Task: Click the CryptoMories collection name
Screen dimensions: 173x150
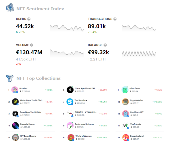Action: (x=136, y=100)
